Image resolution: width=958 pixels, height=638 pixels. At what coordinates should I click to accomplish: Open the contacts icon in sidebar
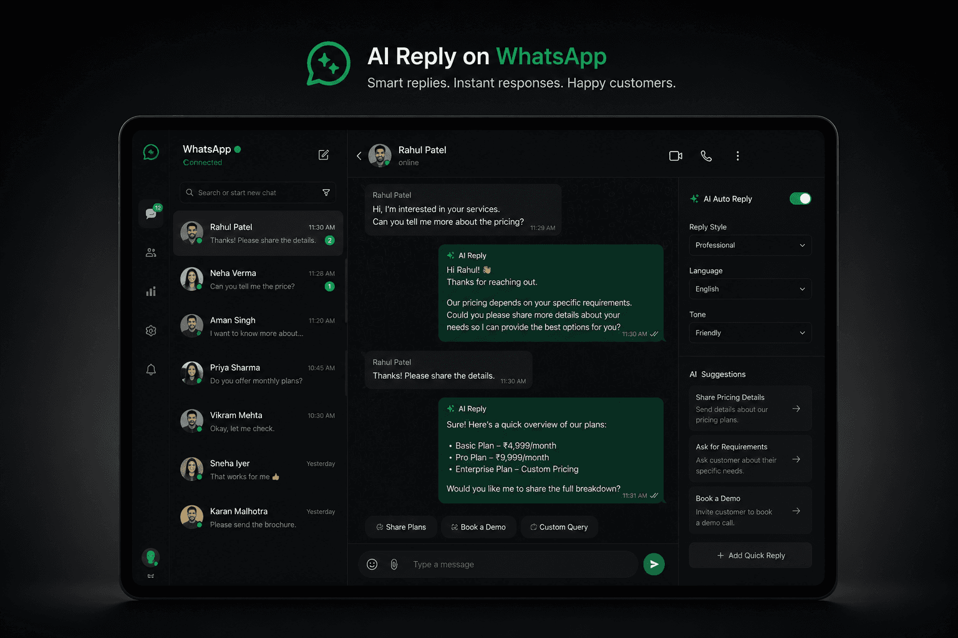point(151,253)
